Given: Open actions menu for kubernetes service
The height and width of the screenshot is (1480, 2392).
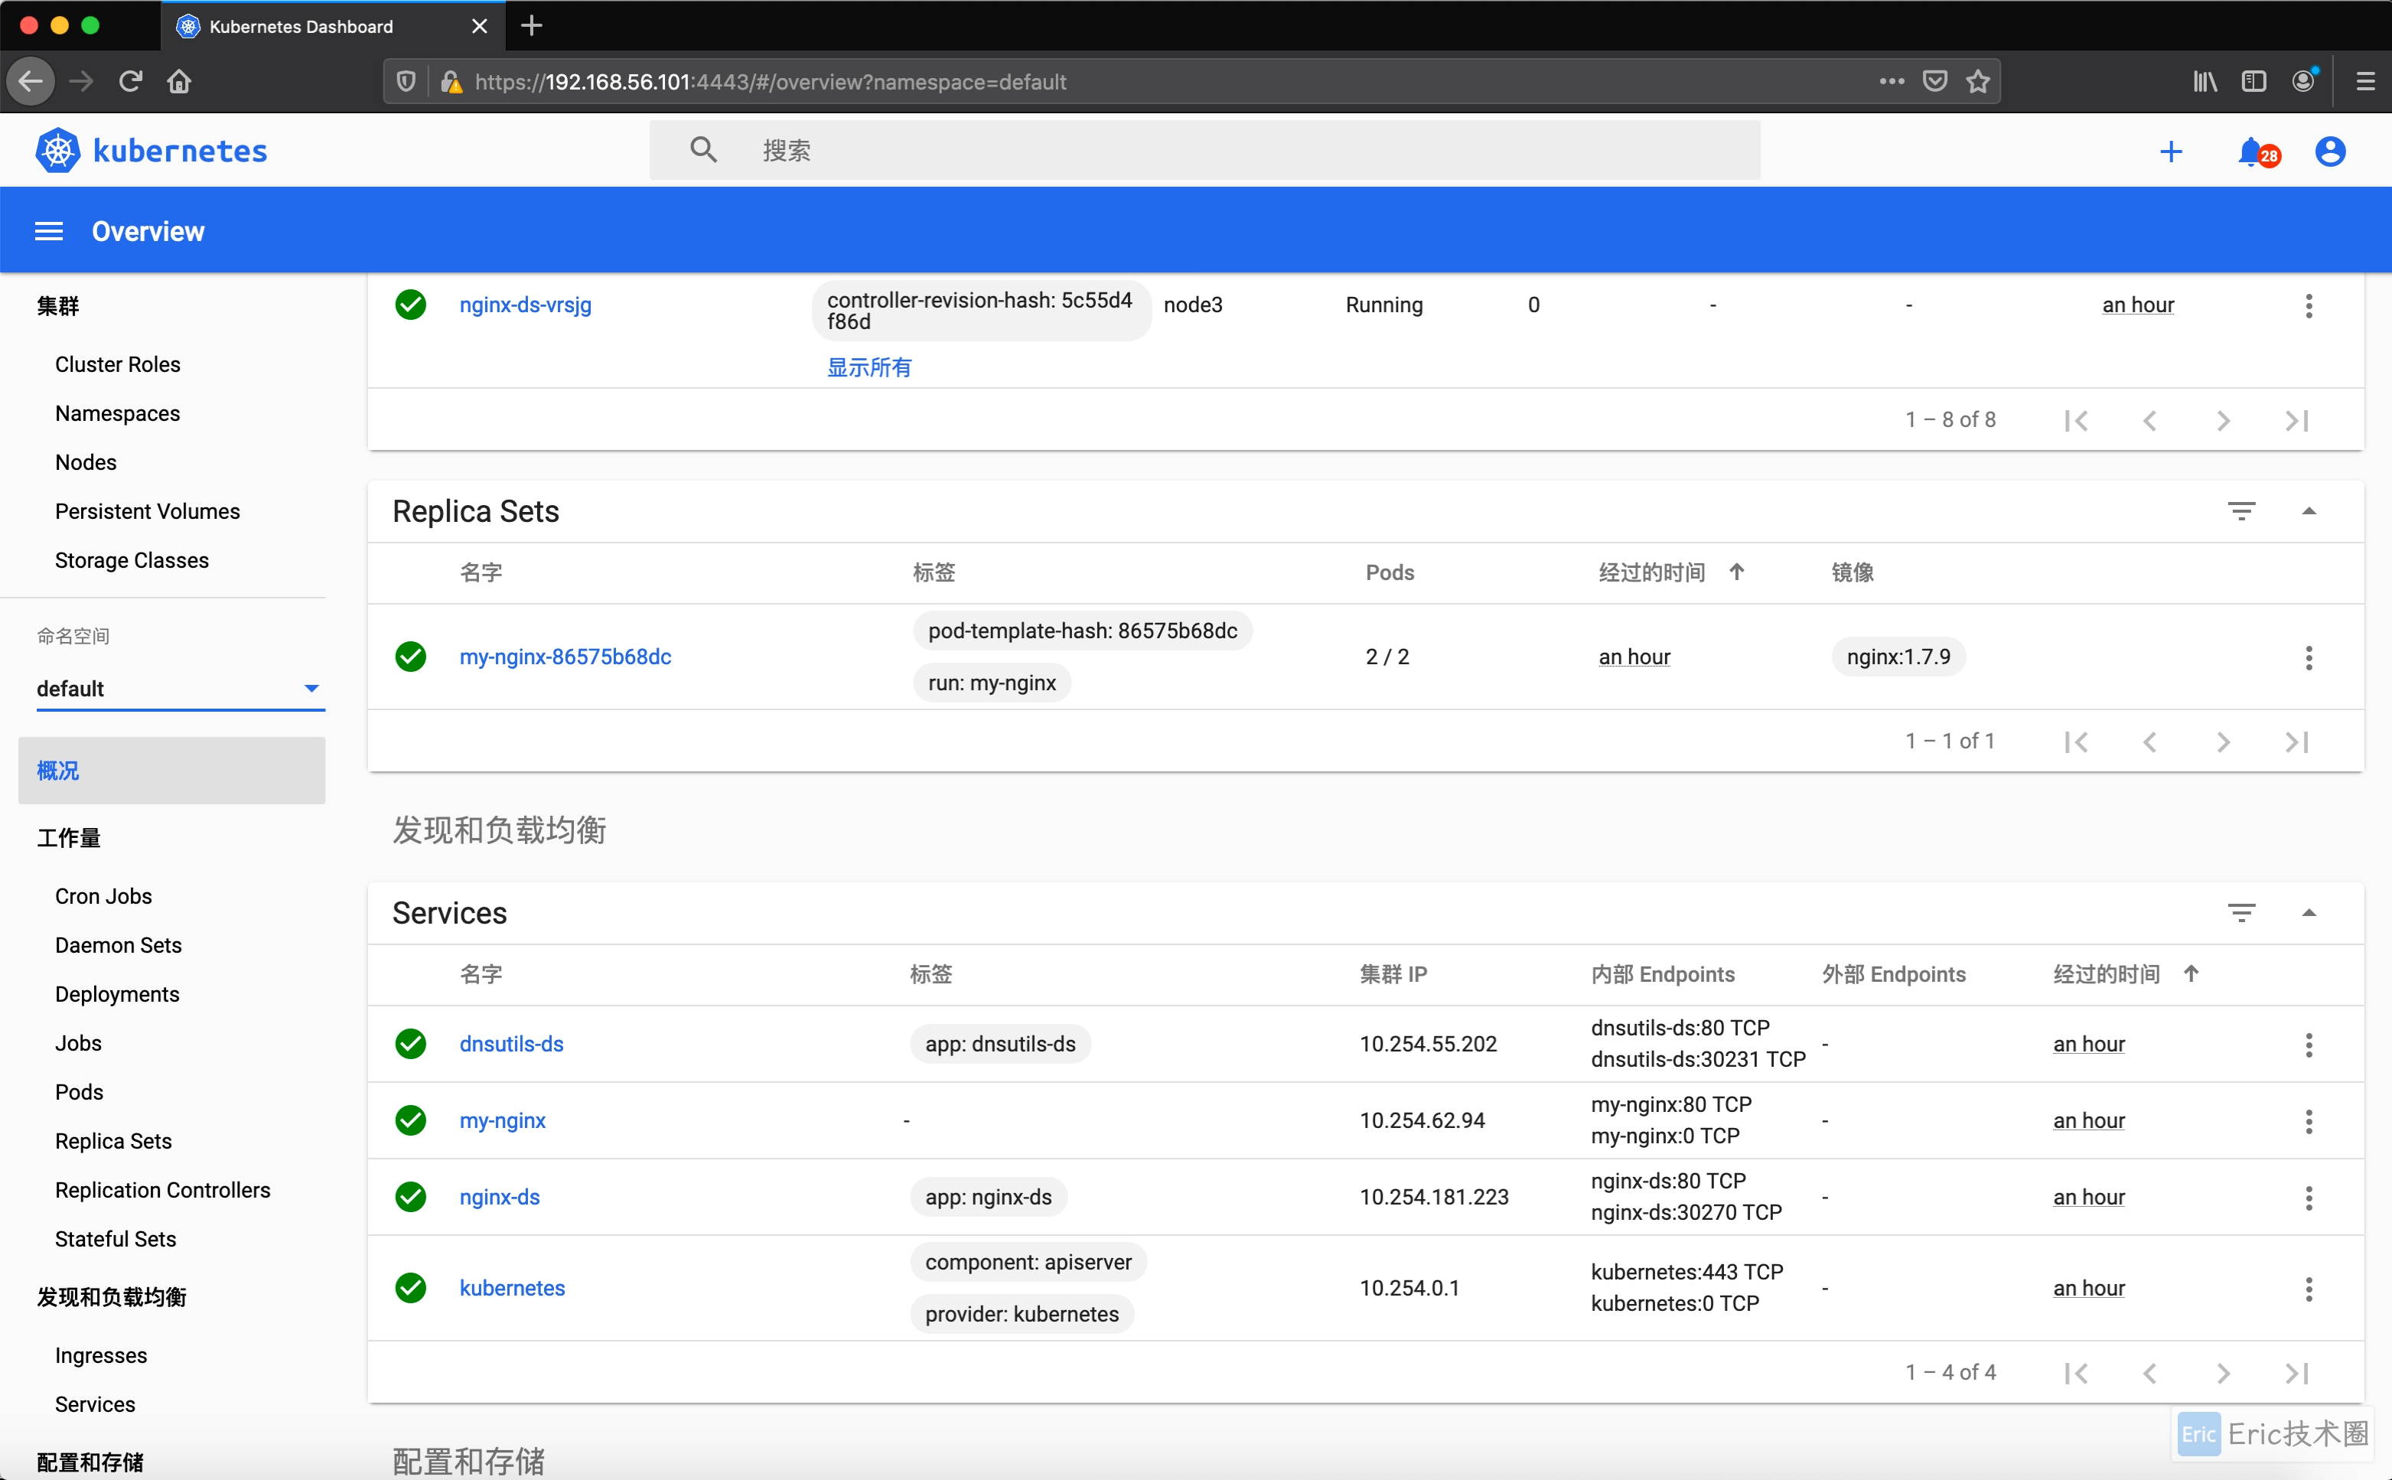Looking at the screenshot, I should pyautogui.click(x=2308, y=1288).
